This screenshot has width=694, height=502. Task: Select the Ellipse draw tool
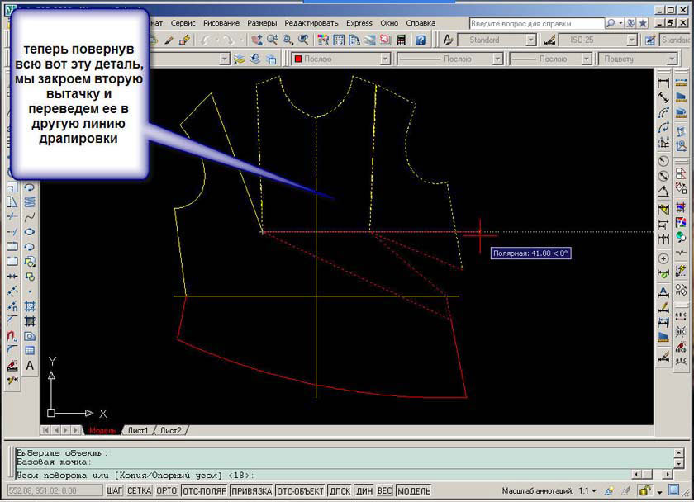coord(31,232)
